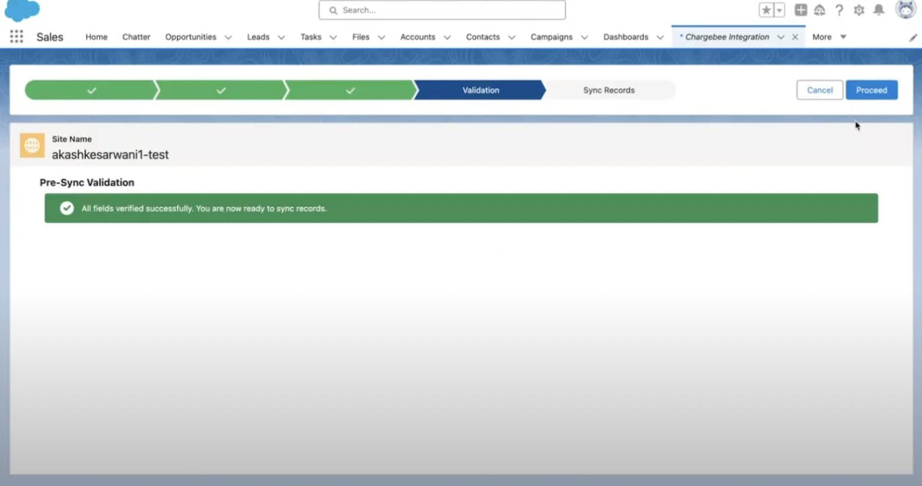The width and height of the screenshot is (922, 486).
Task: Open the Opportunities tab
Action: [190, 37]
